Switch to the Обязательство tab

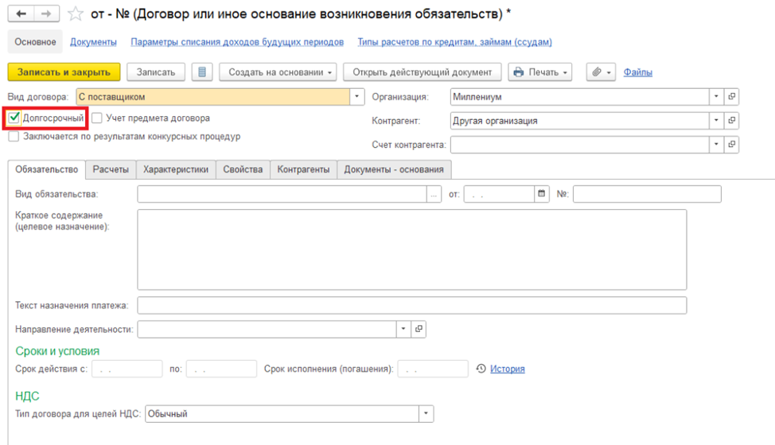(46, 169)
